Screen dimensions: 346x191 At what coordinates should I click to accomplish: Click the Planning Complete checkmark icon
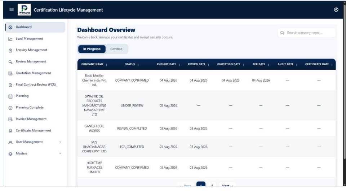pos(10,108)
